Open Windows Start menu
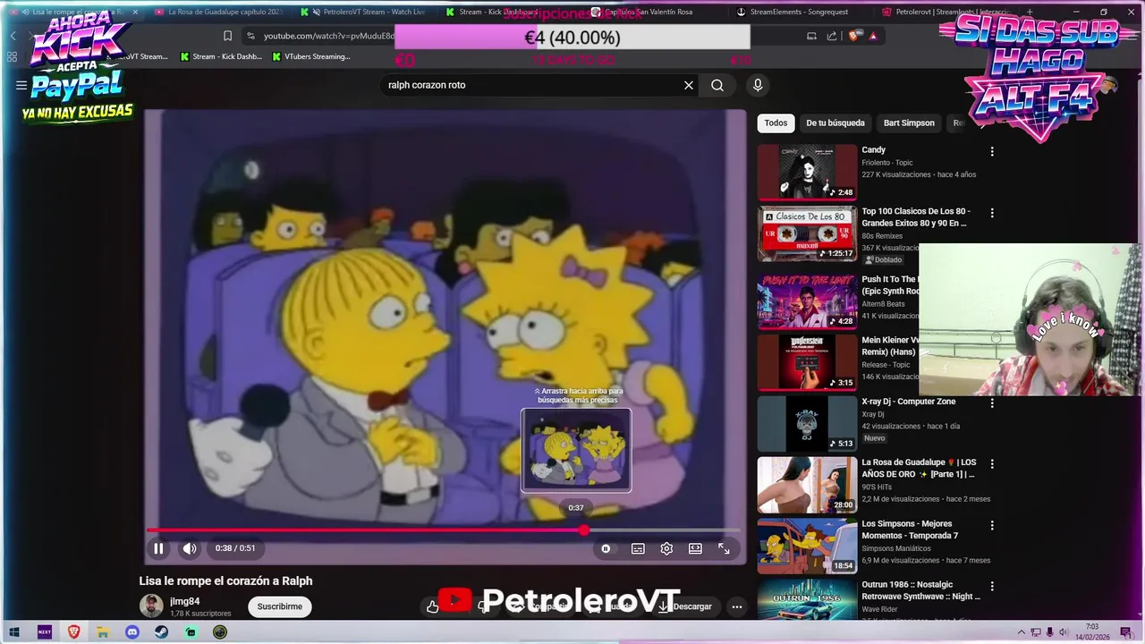 coord(14,632)
